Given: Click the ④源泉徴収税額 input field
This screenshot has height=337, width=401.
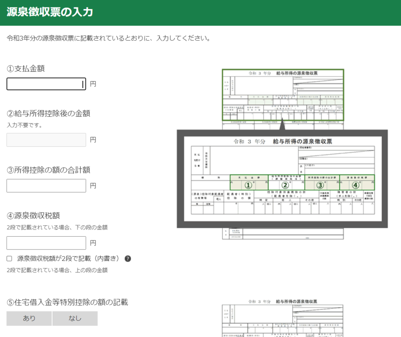Looking at the screenshot, I should coord(46,243).
